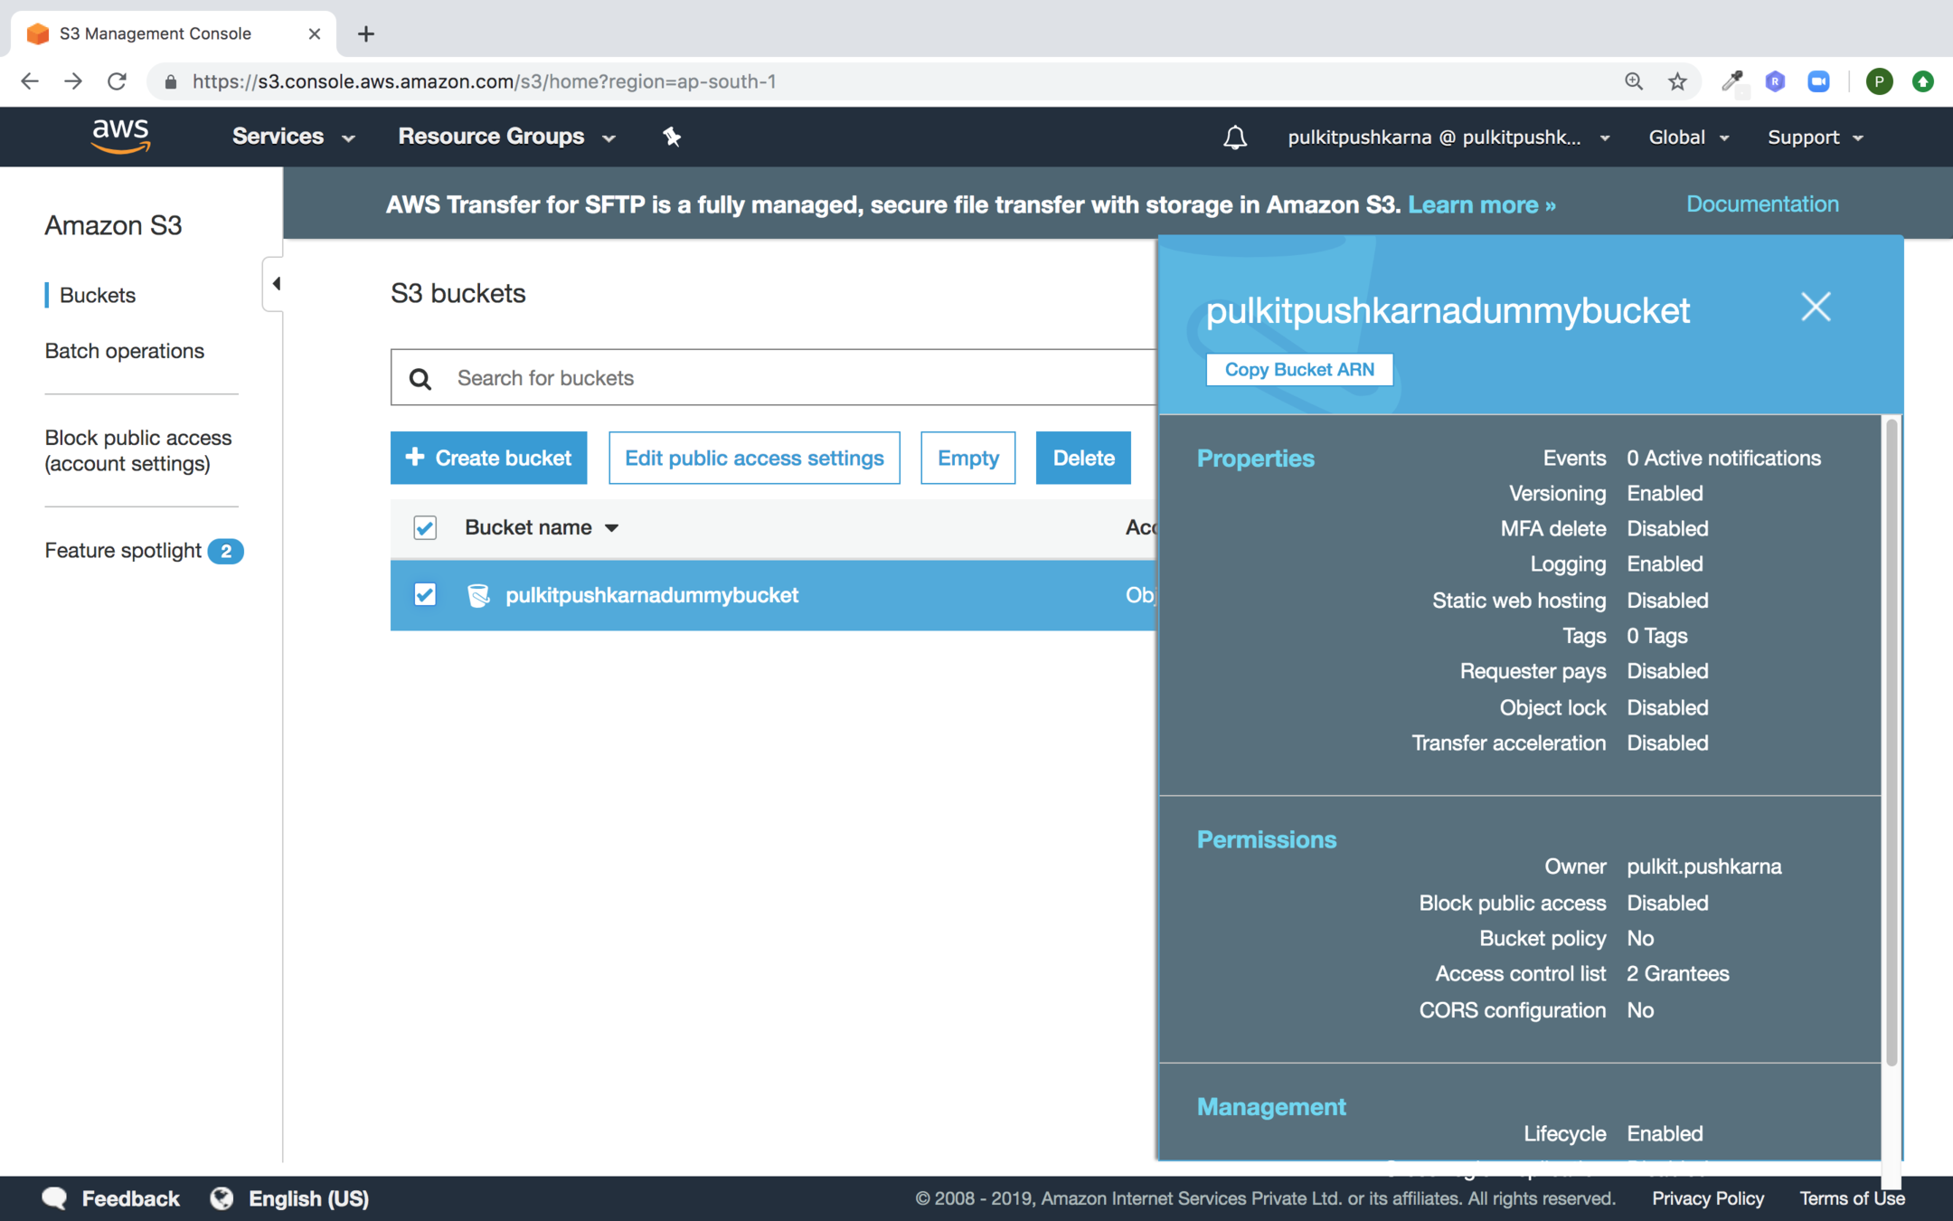Open the Support dropdown menu
Viewport: 1953px width, 1221px height.
pyautogui.click(x=1816, y=137)
